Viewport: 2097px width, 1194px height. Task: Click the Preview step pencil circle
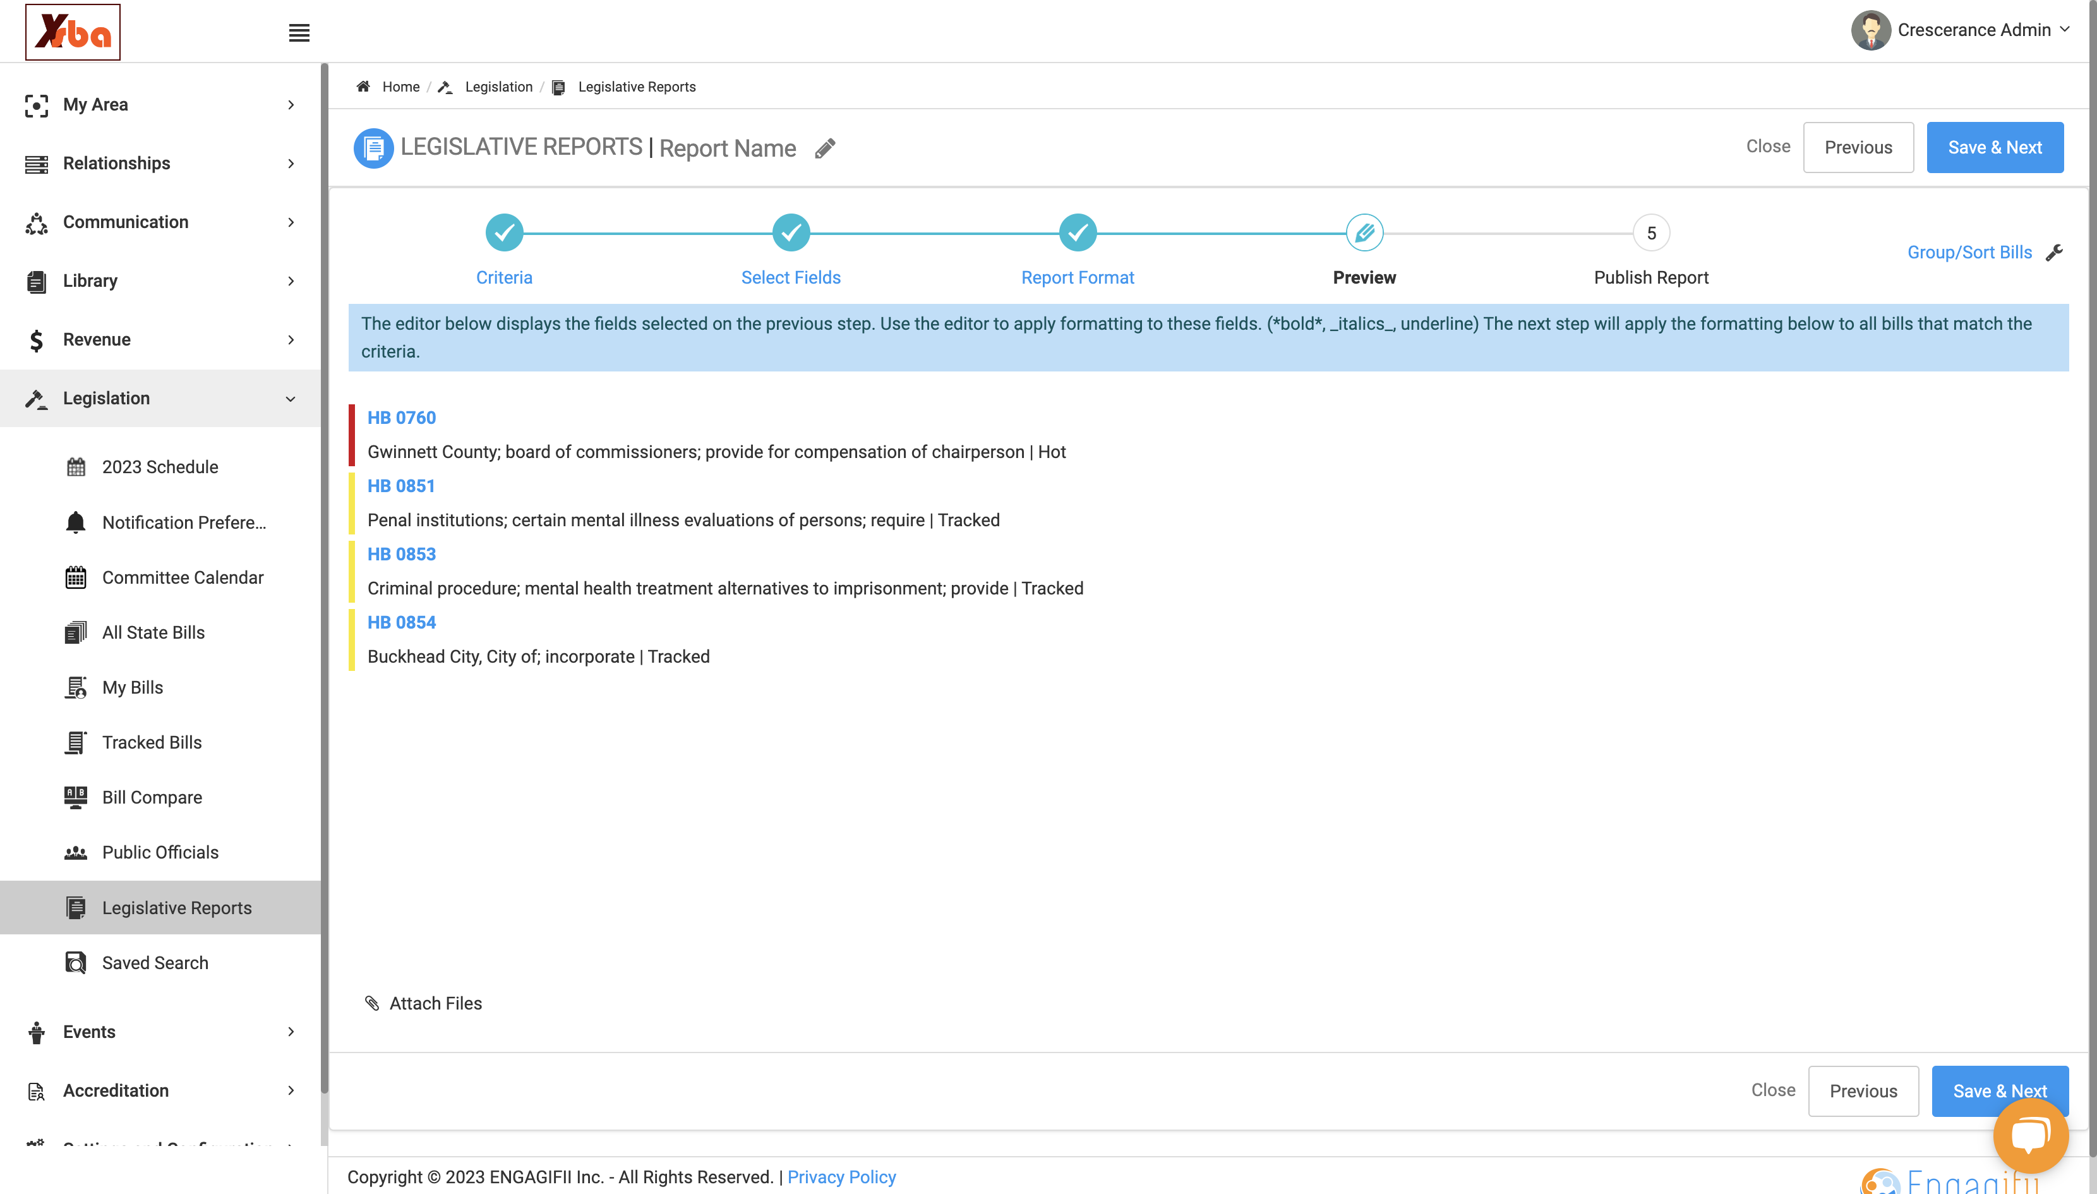coord(1365,233)
